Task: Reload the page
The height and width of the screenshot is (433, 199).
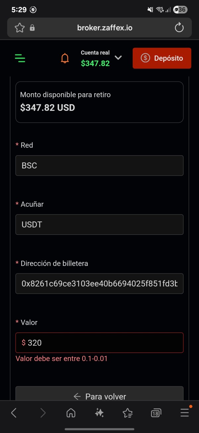Action: pyautogui.click(x=179, y=28)
